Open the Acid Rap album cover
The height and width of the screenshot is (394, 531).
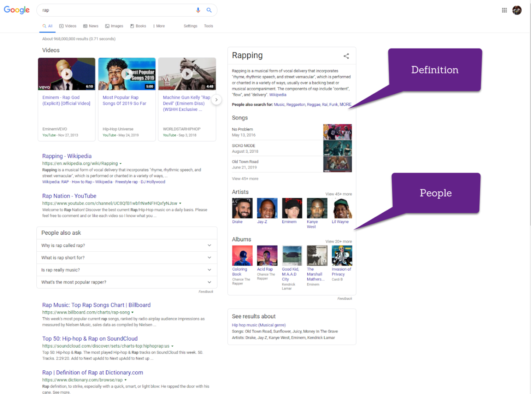click(x=267, y=256)
